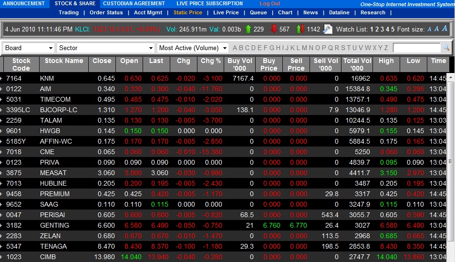This screenshot has height=262, width=455.
Task: Sort by Time column header
Action: coord(438,64)
